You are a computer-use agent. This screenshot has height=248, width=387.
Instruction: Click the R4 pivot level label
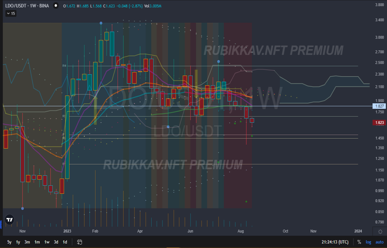click(x=64, y=66)
